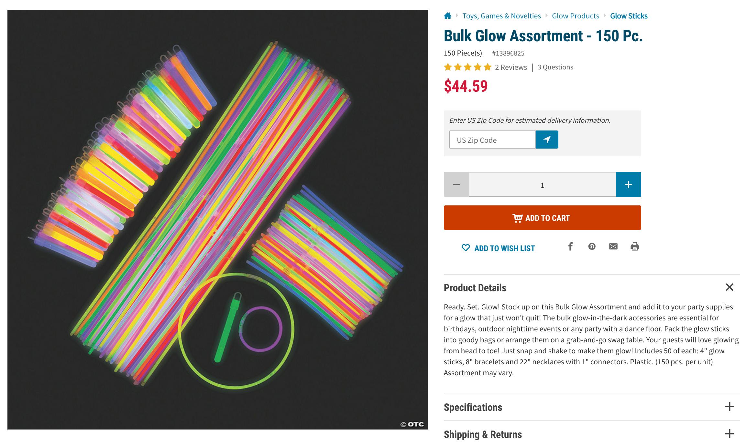Increase quantity with plus button

coord(628,184)
